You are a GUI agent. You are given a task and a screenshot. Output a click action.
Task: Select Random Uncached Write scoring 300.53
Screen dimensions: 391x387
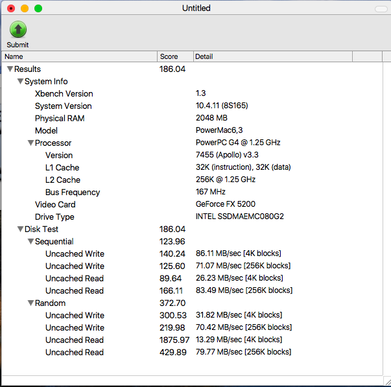(192, 315)
